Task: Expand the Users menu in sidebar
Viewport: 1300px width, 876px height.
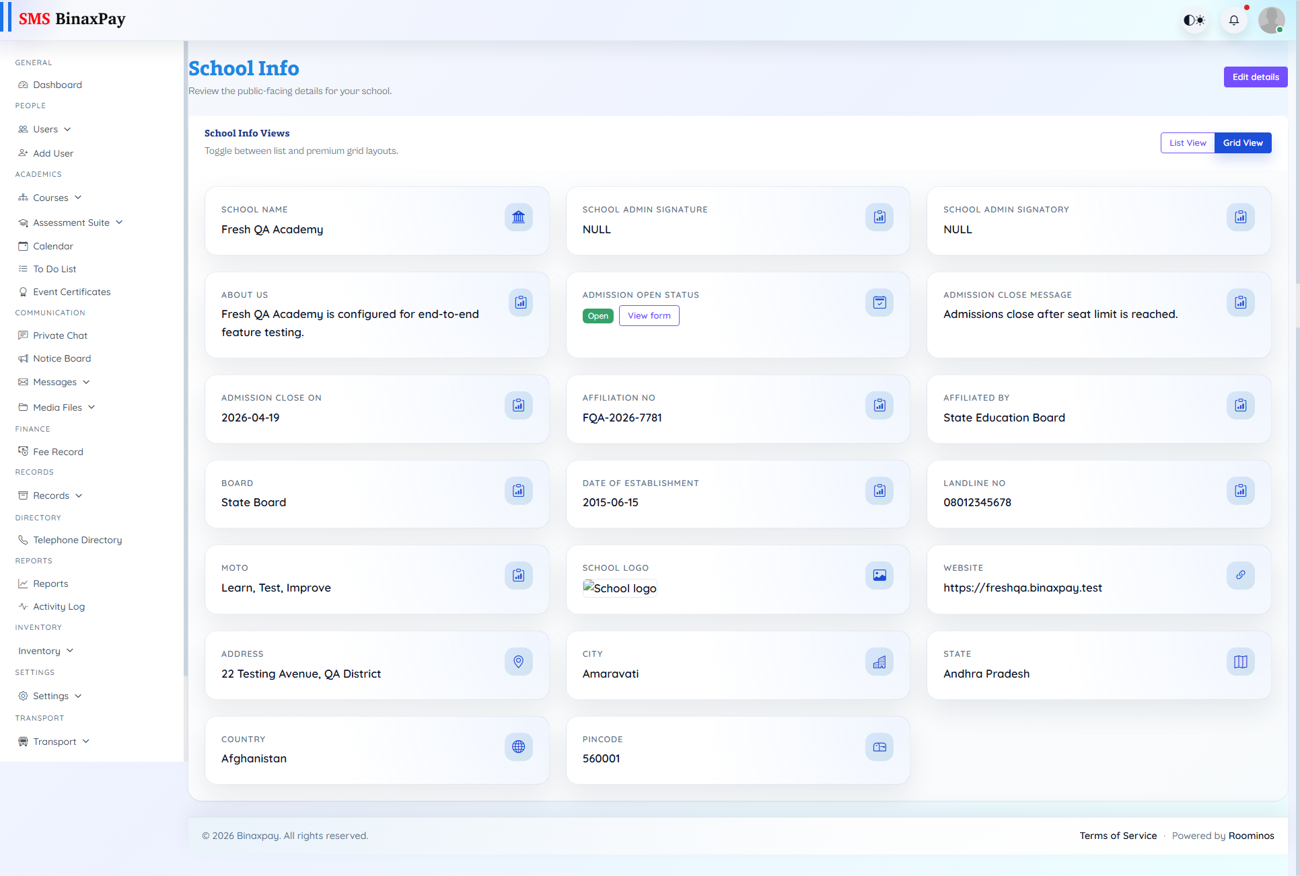Action: (x=45, y=129)
